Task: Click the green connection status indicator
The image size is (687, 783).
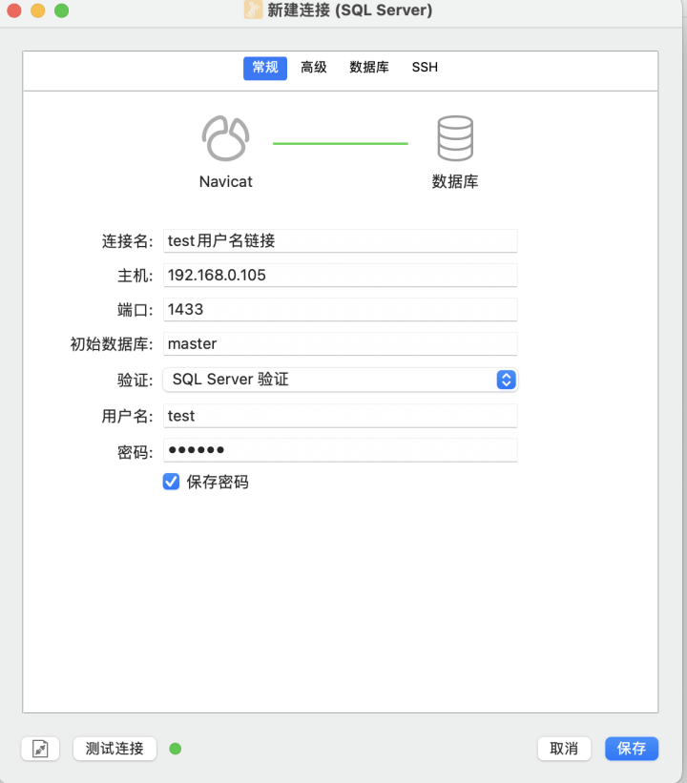Action: pyautogui.click(x=176, y=749)
